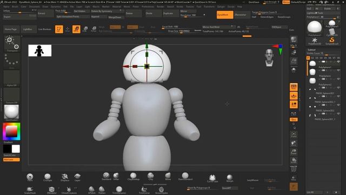
Task: Open the Transform menu
Action: pyautogui.click(x=209, y=6)
